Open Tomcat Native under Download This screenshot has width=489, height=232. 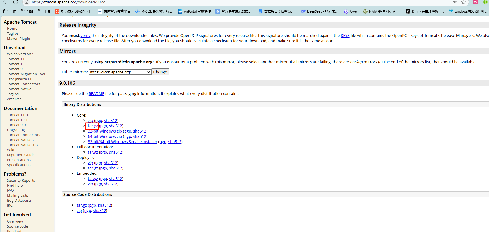coord(19,89)
